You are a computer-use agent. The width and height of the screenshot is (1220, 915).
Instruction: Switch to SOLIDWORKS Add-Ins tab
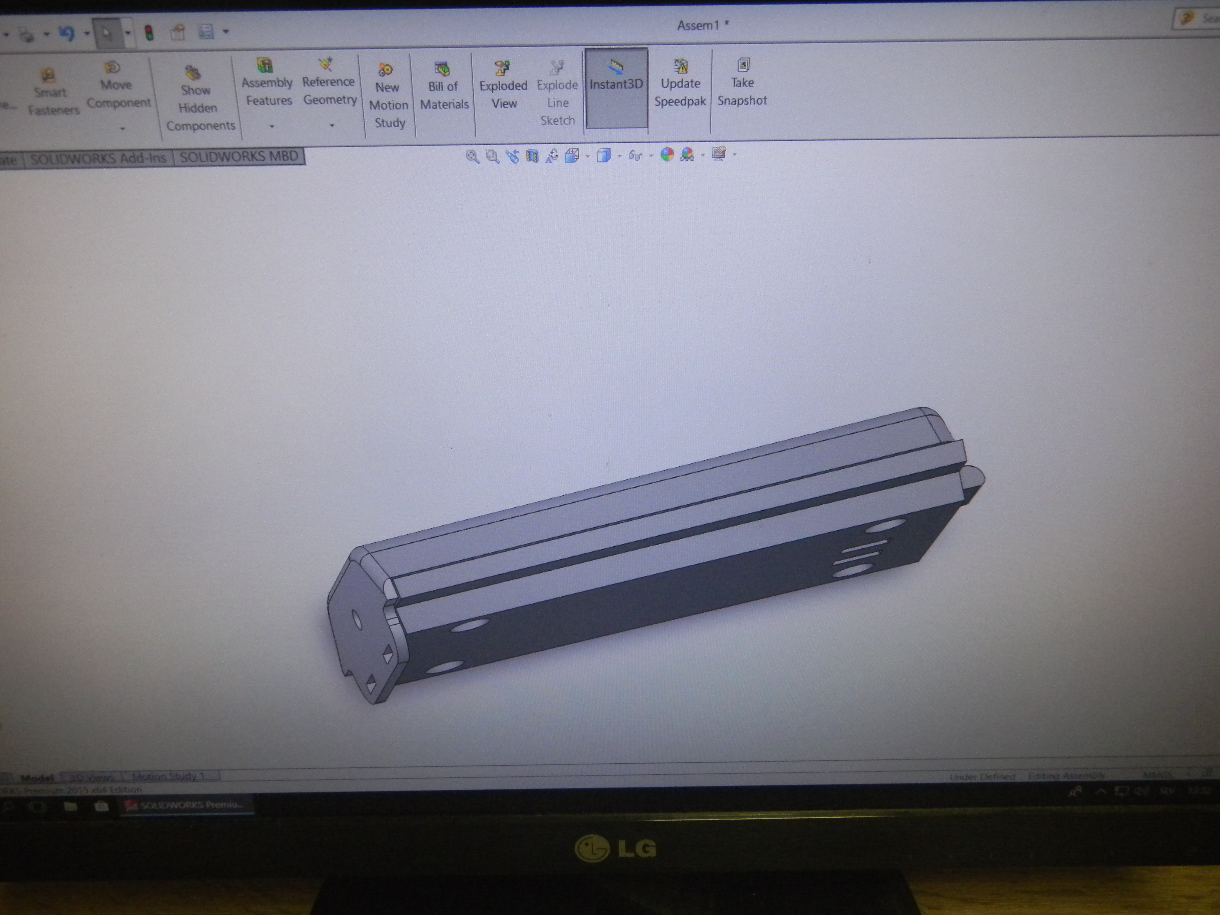98,159
